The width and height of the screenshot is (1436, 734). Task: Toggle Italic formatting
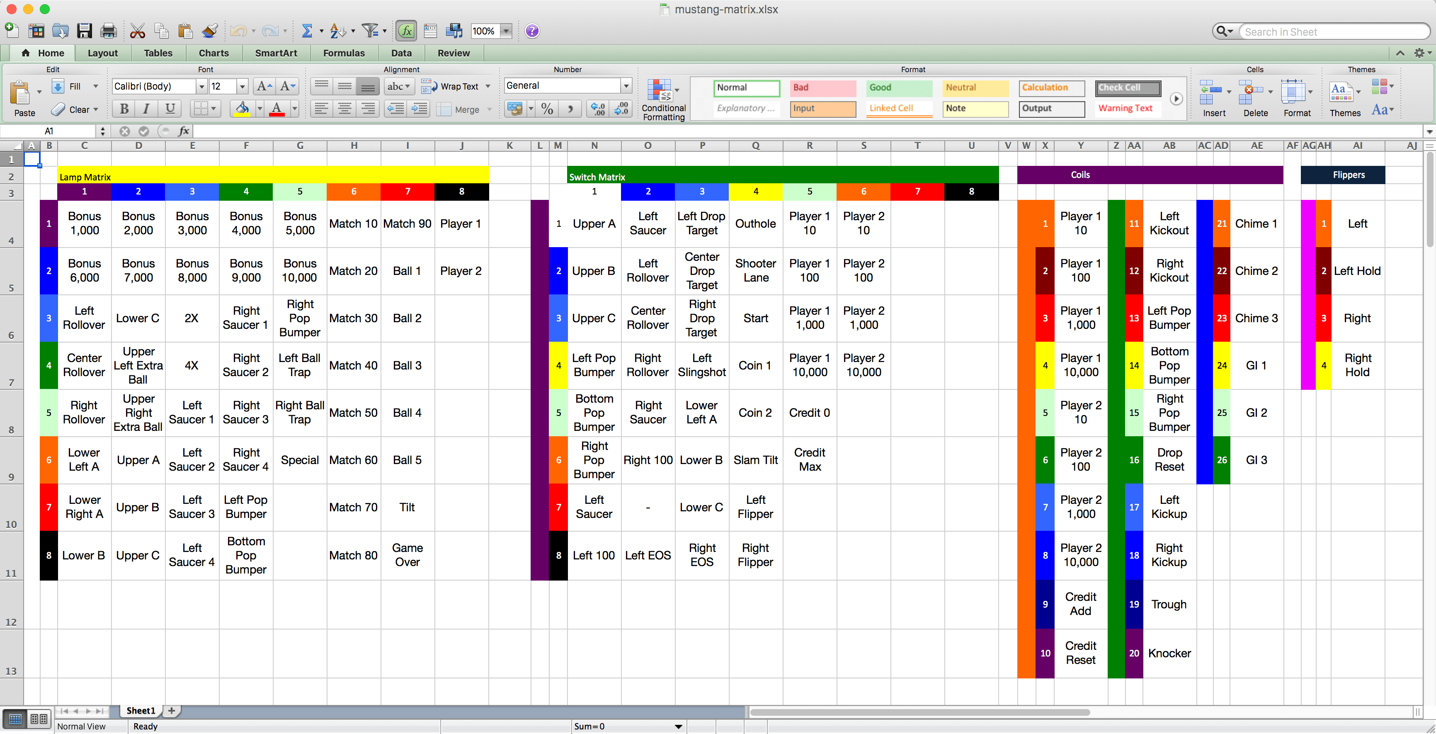tap(147, 109)
